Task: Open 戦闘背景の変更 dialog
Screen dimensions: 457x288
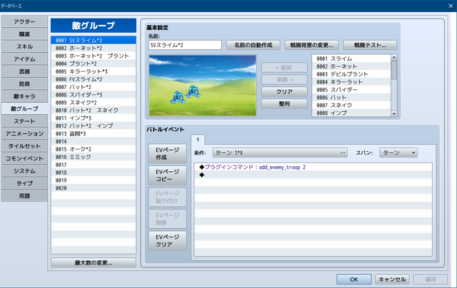Action: [x=311, y=45]
